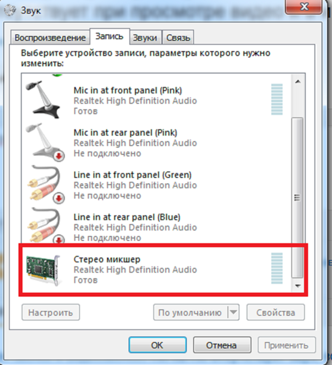This screenshot has width=332, height=365.
Task: Click the scrollbar down arrow
Action: 298,286
